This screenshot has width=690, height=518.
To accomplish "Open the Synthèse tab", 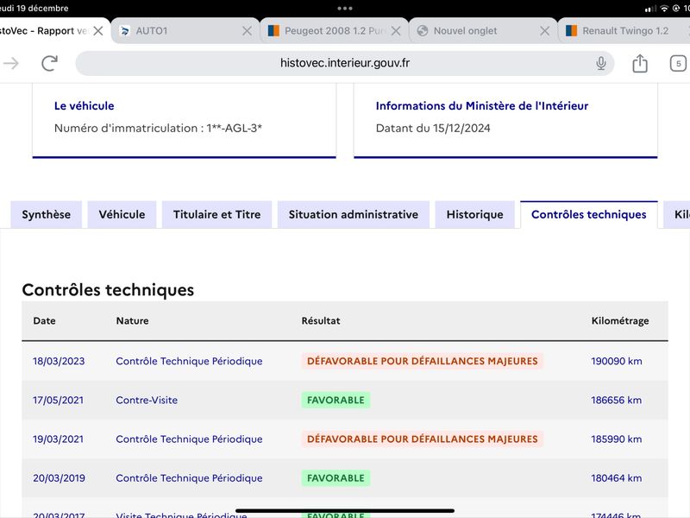I will click(47, 214).
